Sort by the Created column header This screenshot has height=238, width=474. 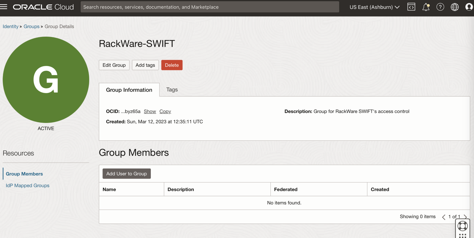click(x=380, y=190)
